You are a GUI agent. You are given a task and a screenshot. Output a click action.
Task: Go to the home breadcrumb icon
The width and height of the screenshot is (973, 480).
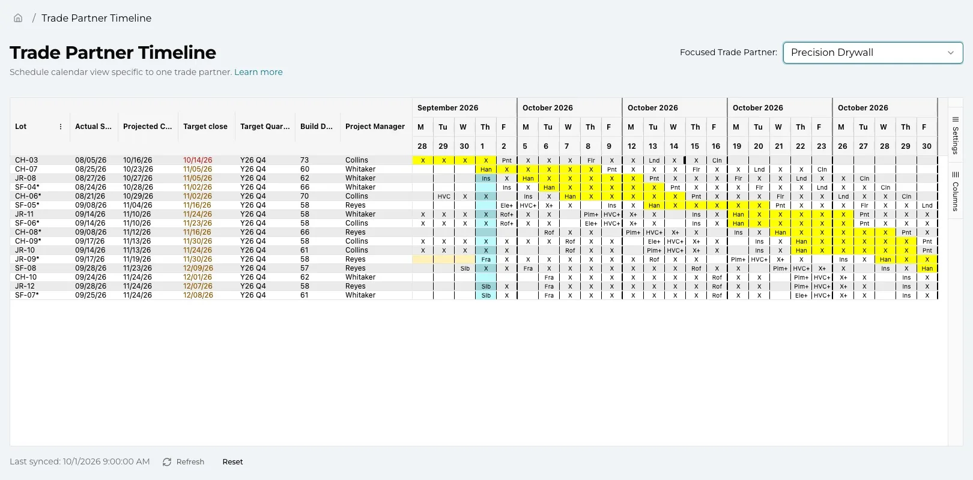pos(18,18)
